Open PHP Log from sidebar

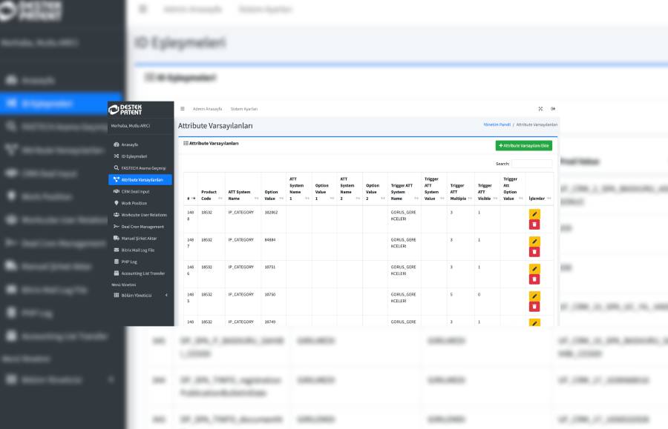(x=129, y=262)
